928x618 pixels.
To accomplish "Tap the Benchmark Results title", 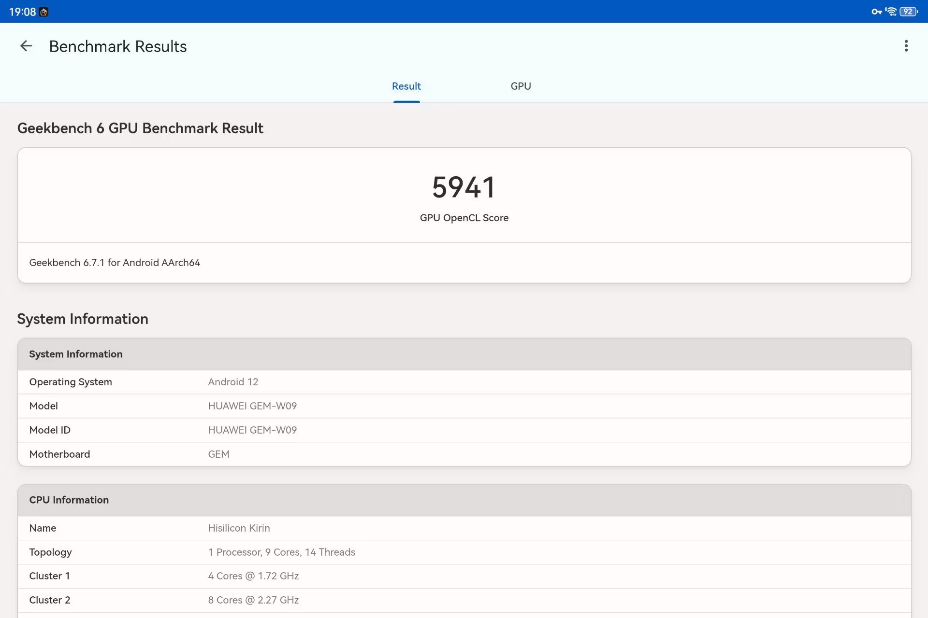I will 118,46.
